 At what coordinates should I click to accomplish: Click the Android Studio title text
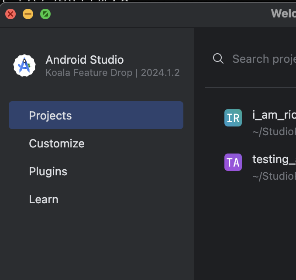tap(85, 60)
